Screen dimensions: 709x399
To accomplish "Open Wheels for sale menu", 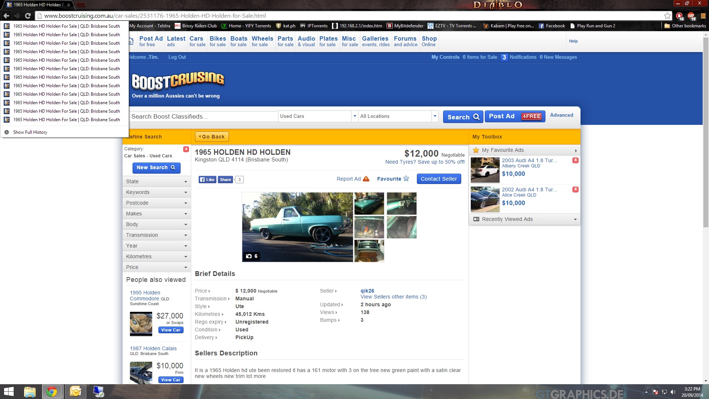I will [x=262, y=41].
